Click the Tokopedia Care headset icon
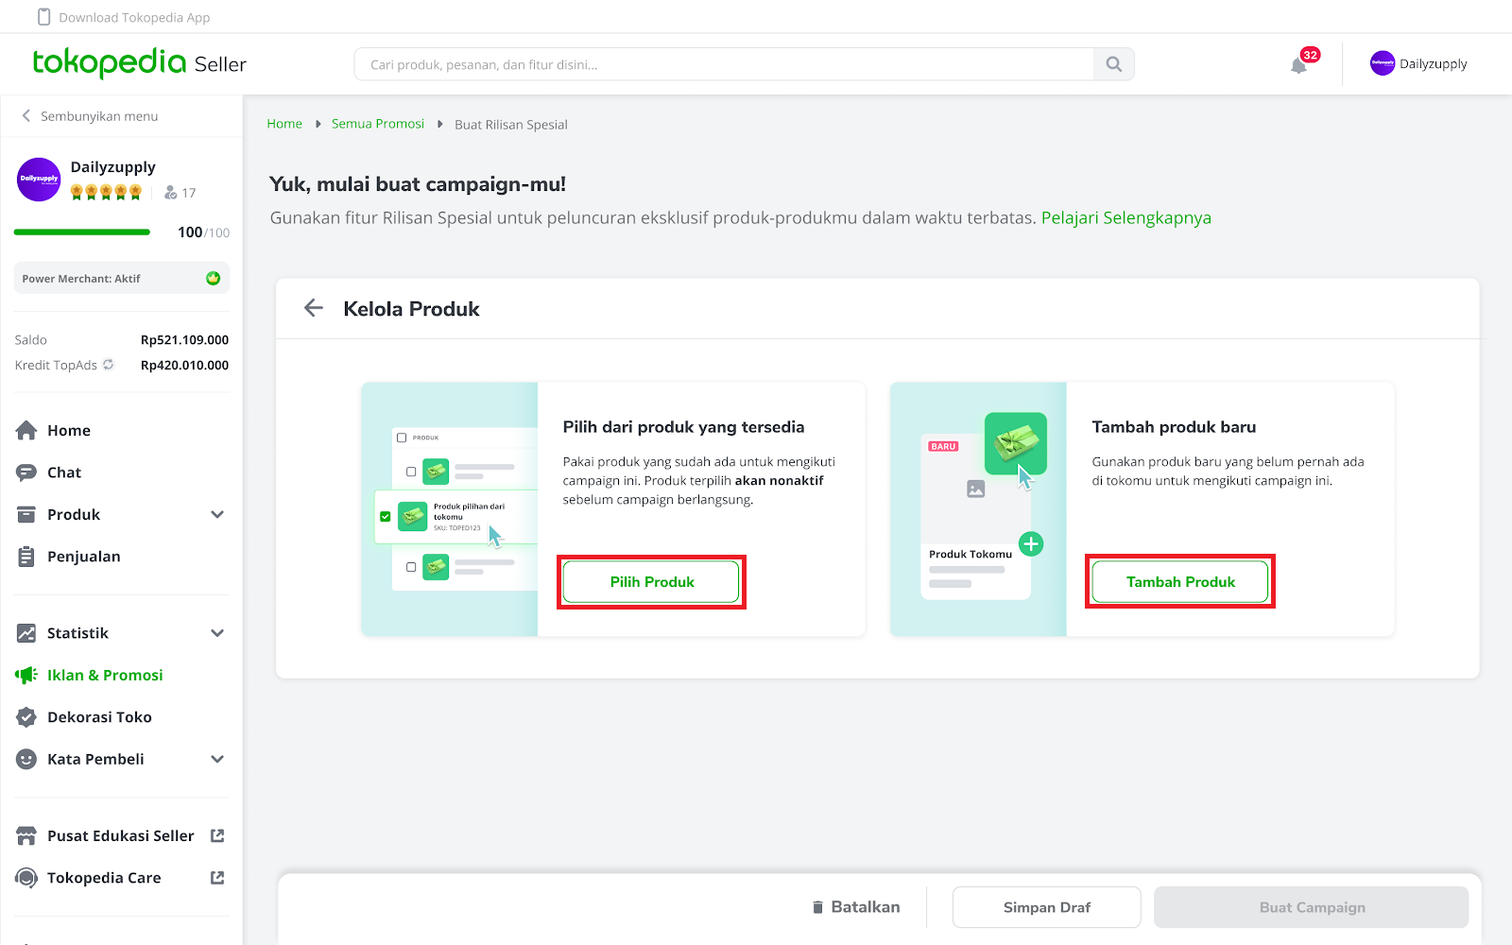Screen dimensions: 1512x945 26,878
